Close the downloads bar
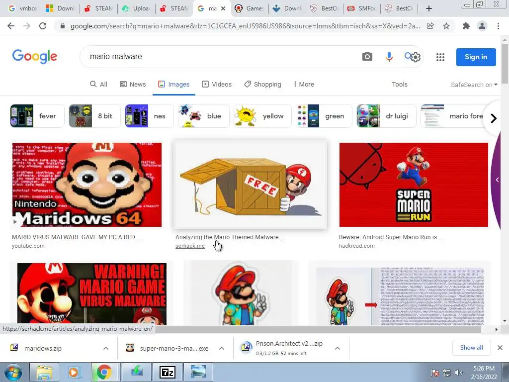This screenshot has height=382, width=509. coord(500,348)
